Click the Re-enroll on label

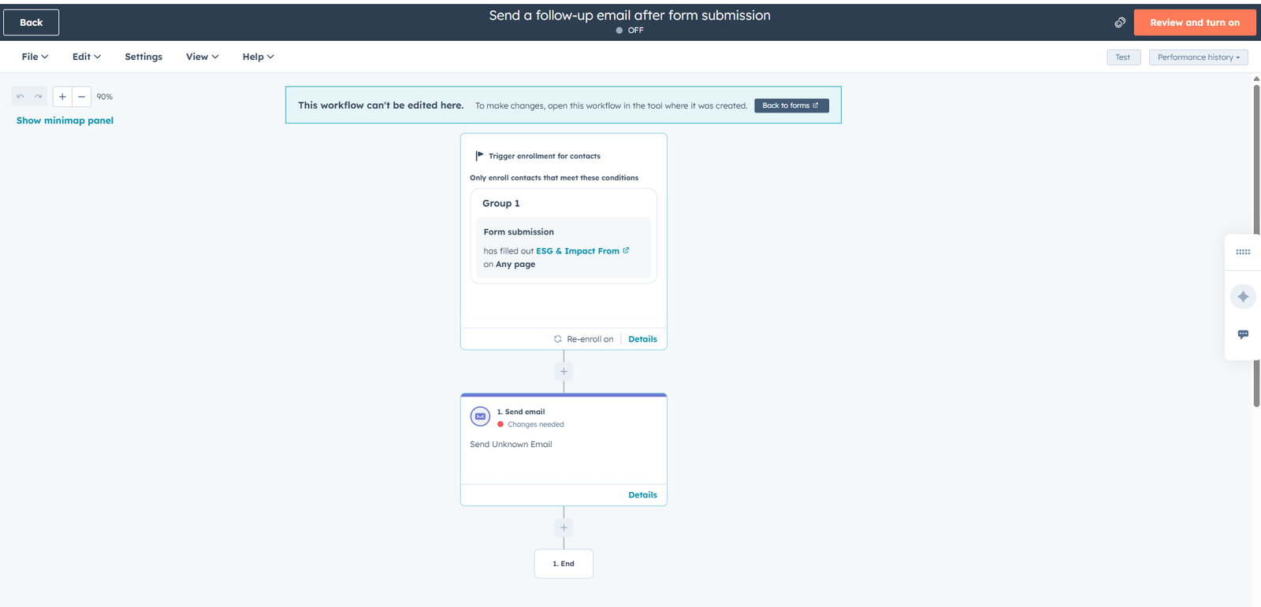point(590,339)
